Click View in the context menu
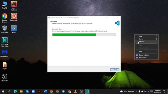Screen dimensions: 168x94 click(146, 36)
